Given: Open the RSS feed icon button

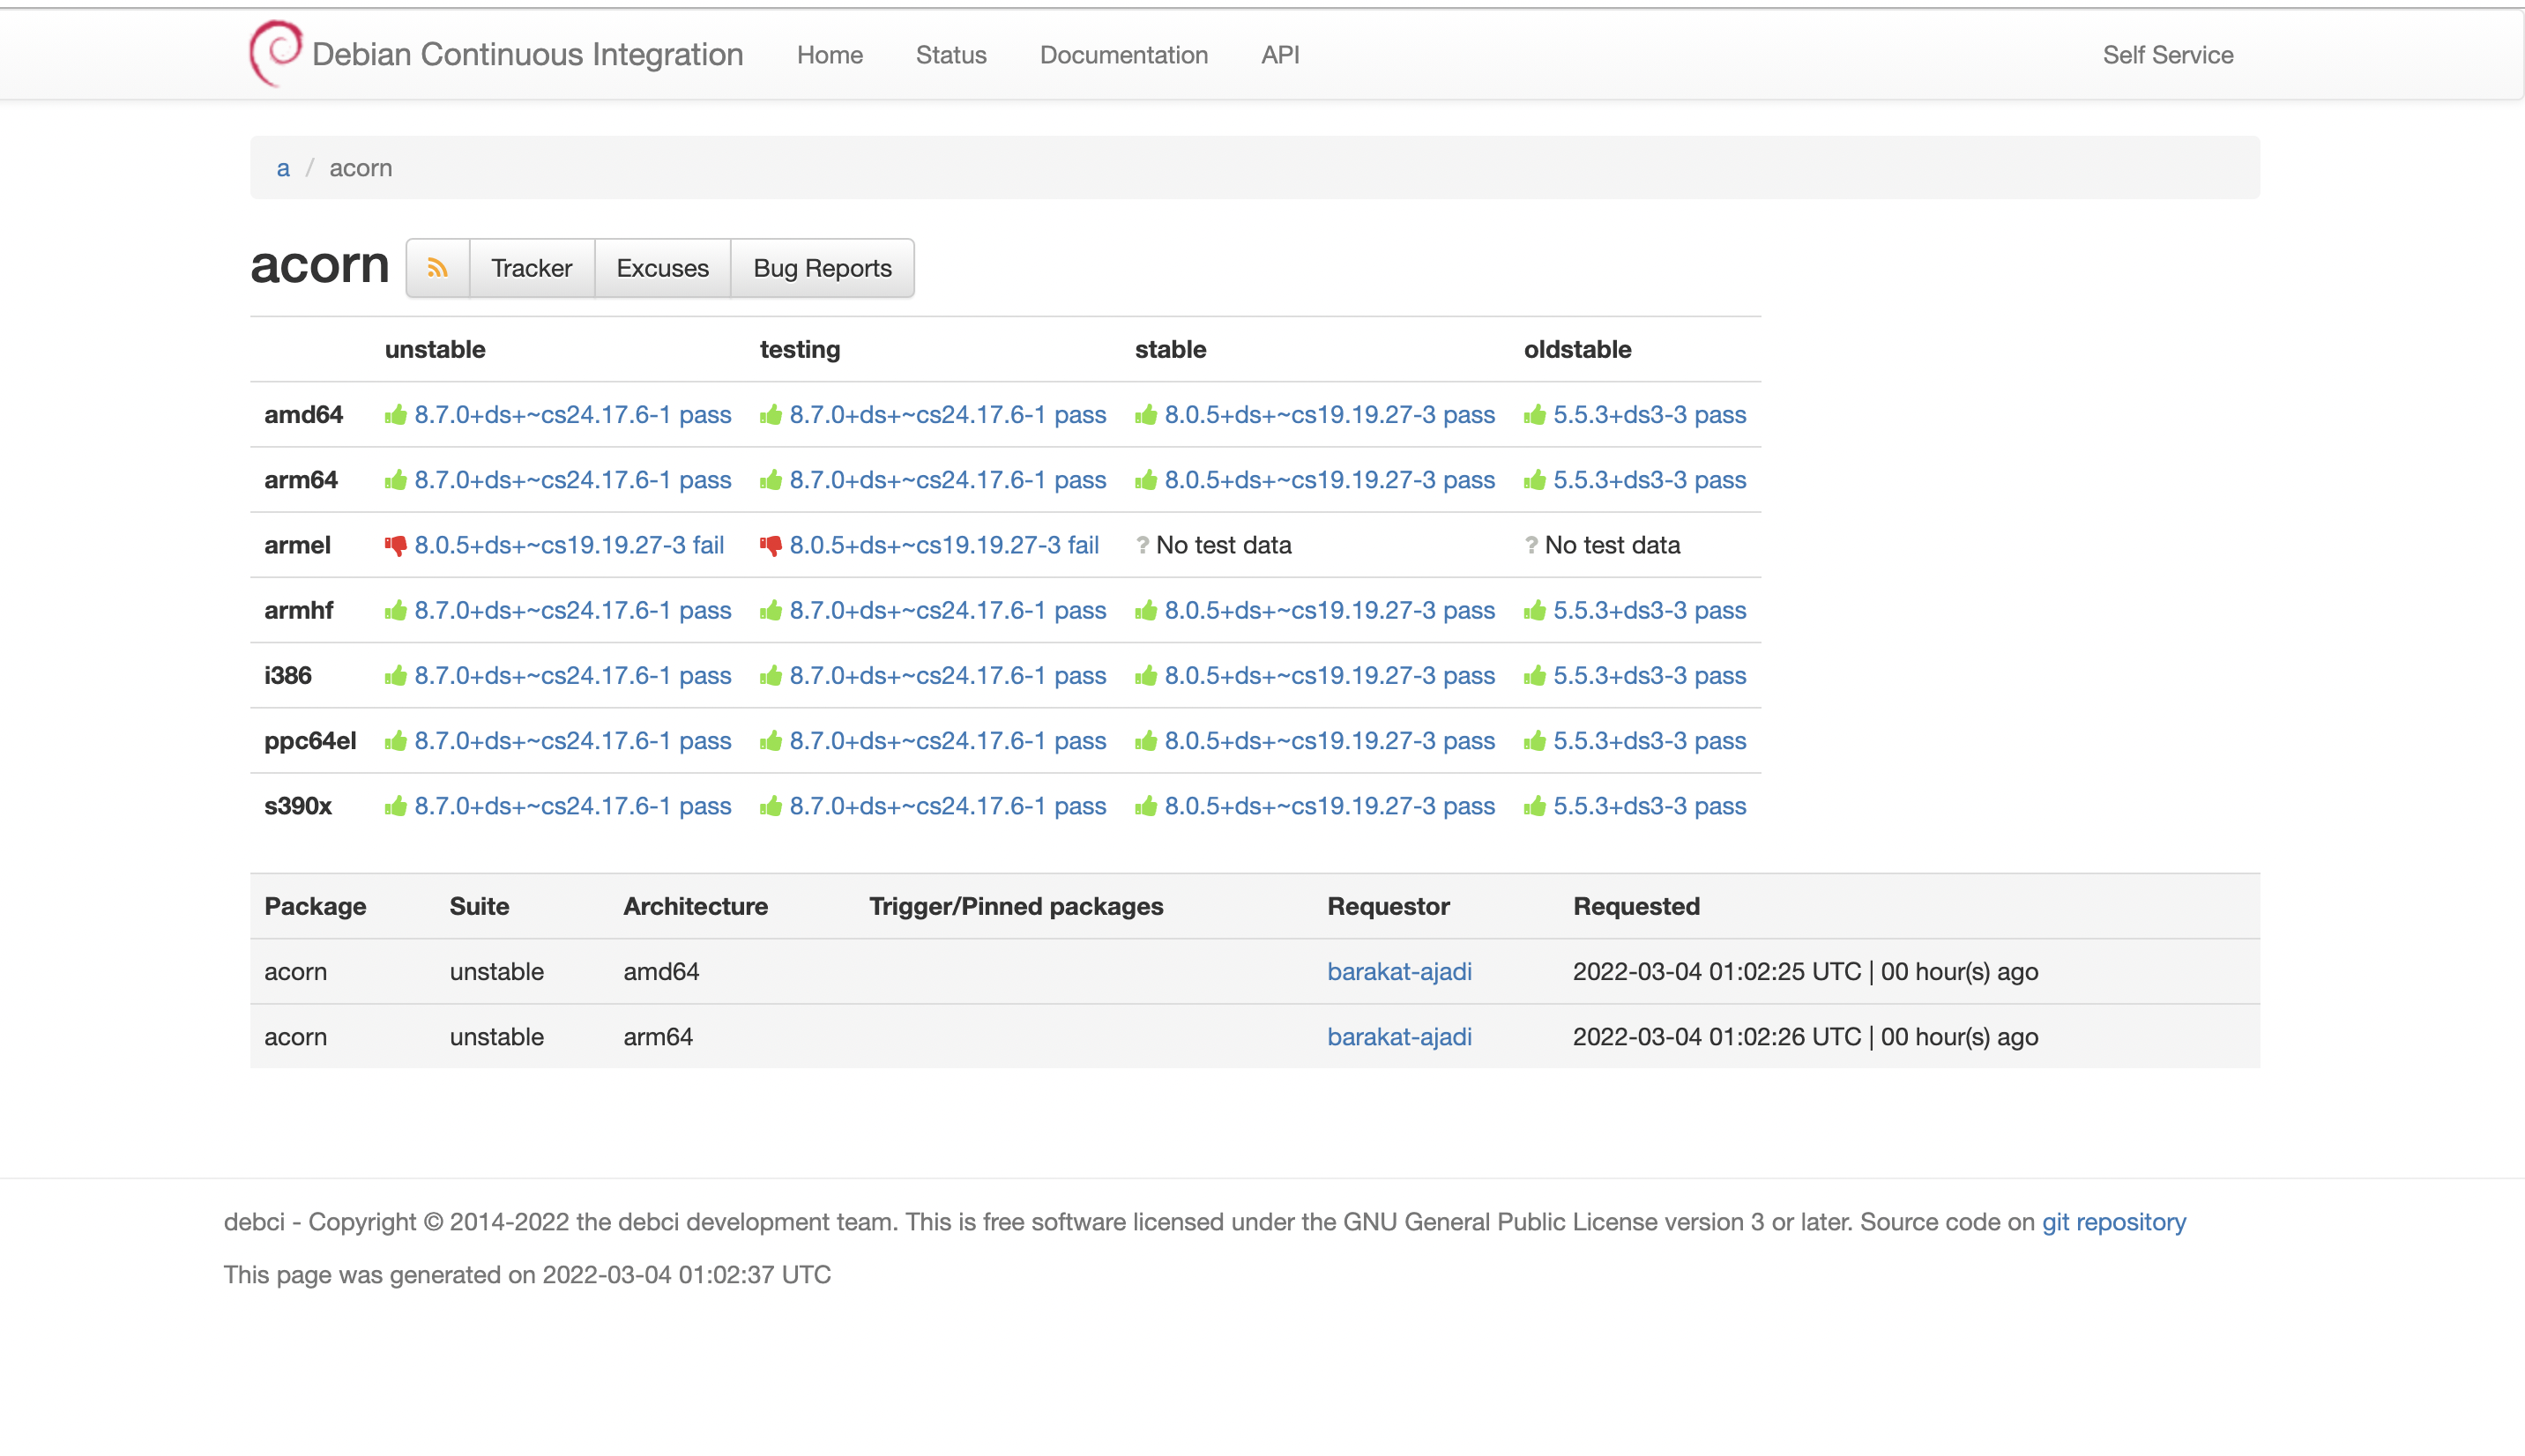Looking at the screenshot, I should tap(437, 268).
